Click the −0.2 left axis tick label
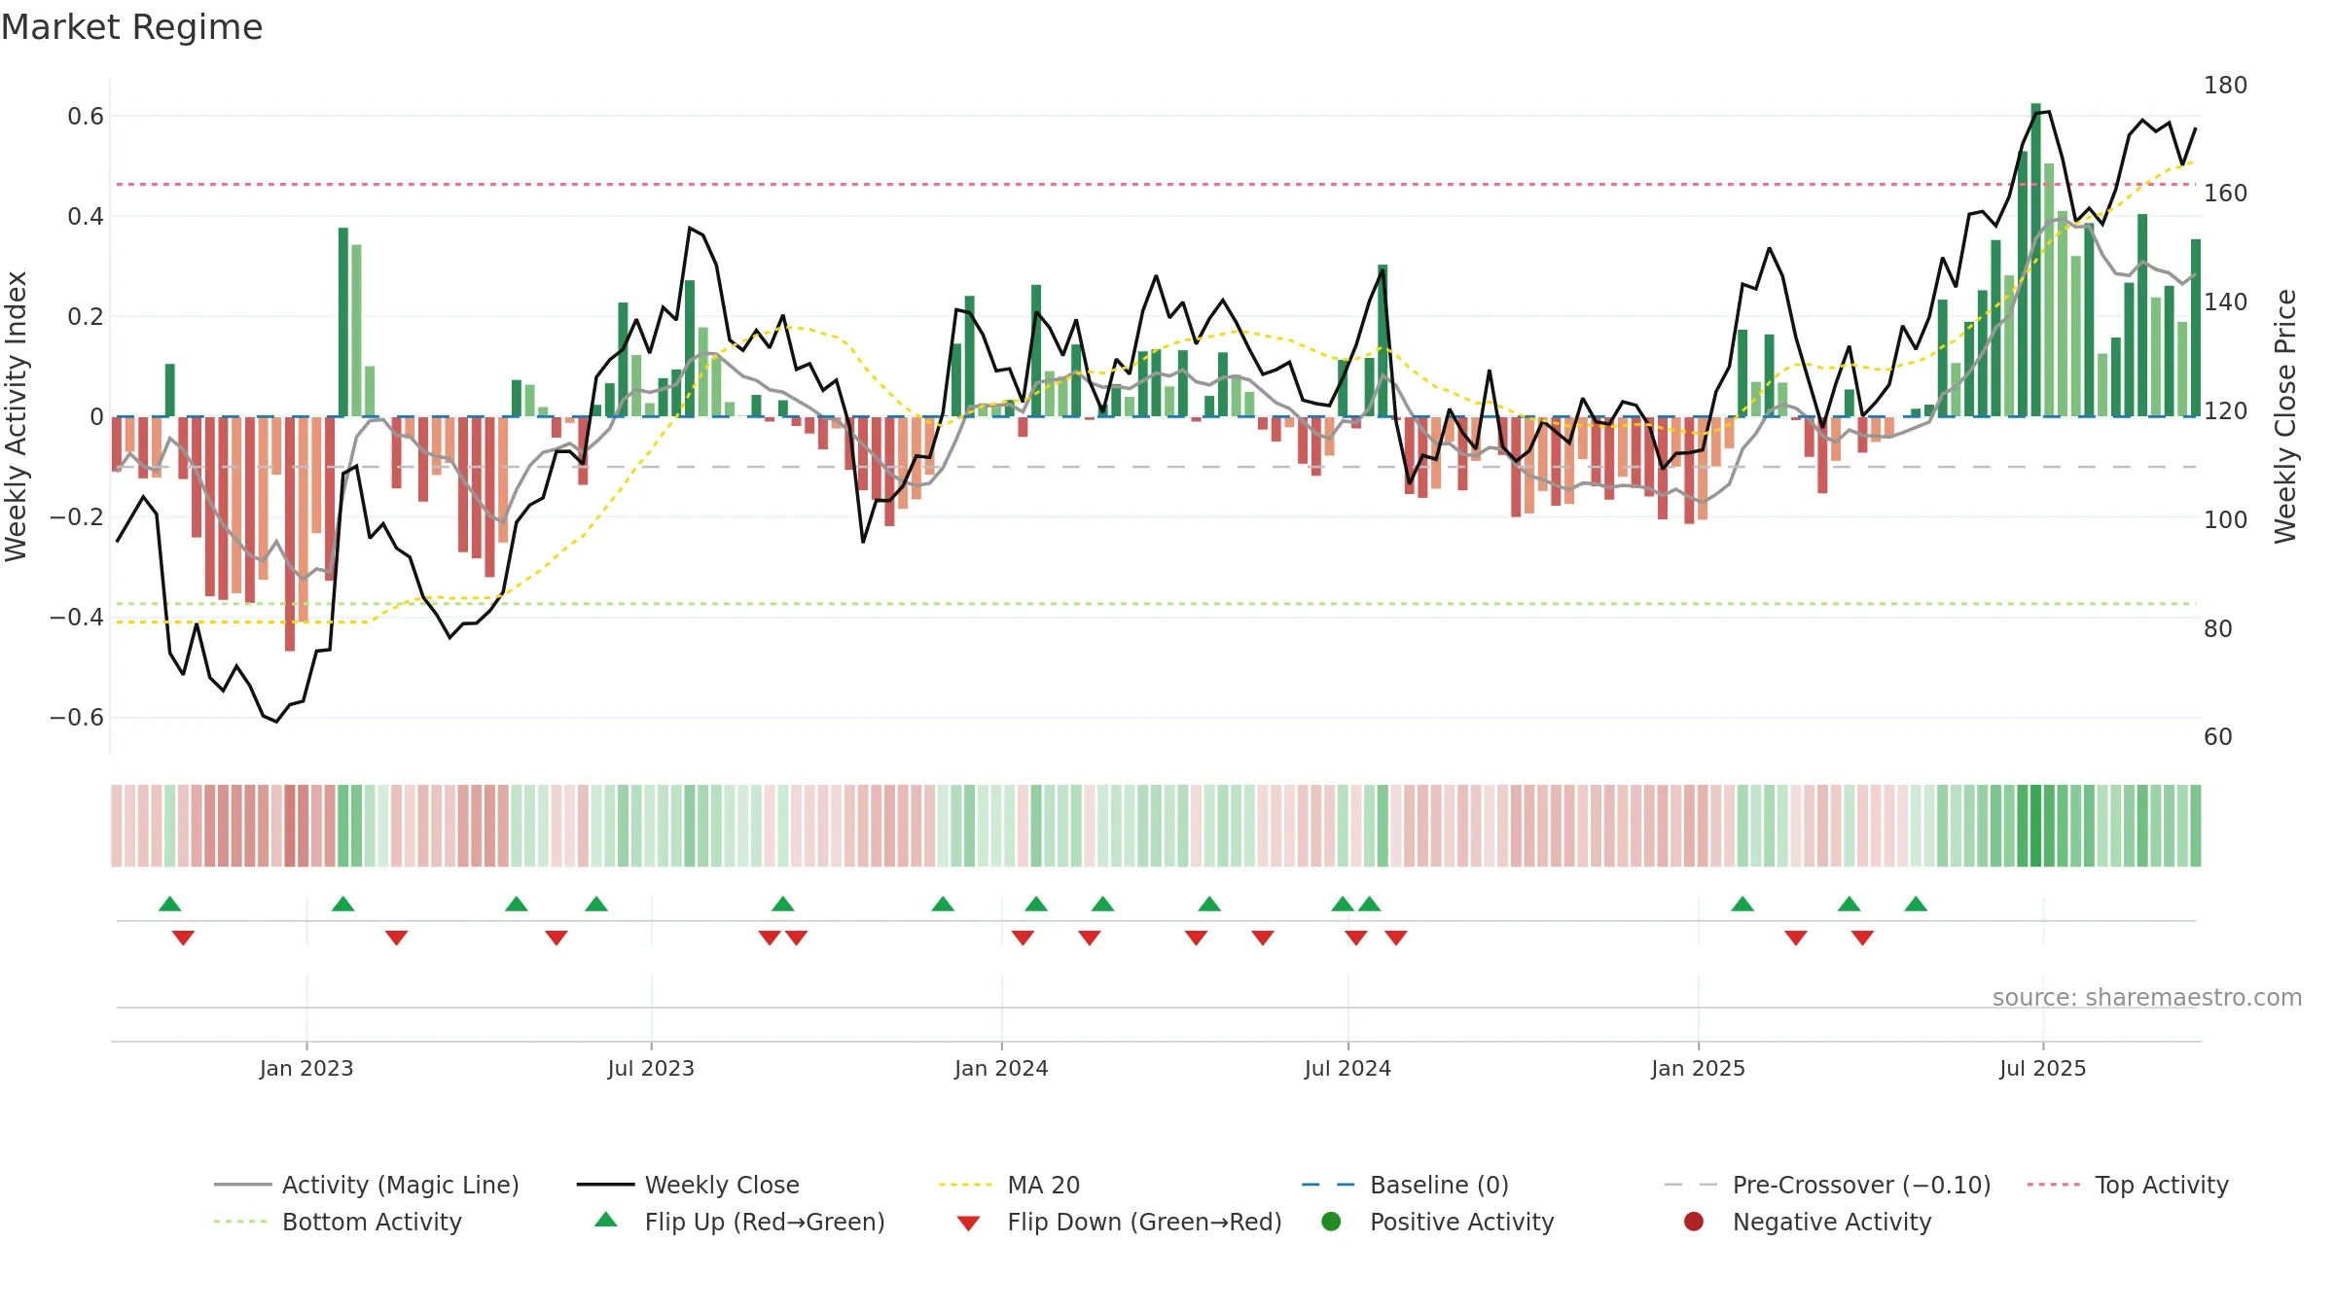This screenshot has width=2335, height=1313. point(77,517)
